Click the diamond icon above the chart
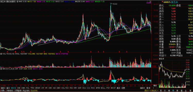Image resolution: width=193 pixels, height=92 pixels. 147,2
